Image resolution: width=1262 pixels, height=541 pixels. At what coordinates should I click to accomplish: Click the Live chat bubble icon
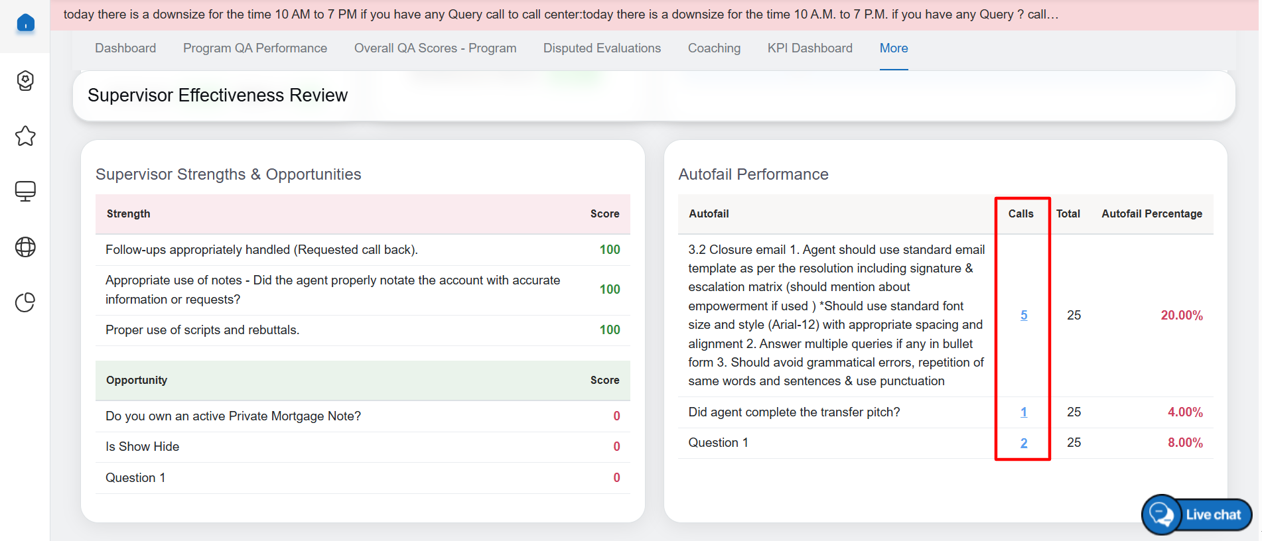coord(1162,514)
